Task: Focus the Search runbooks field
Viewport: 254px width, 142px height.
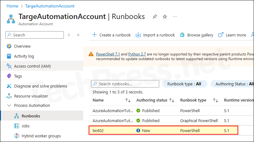Action: pos(125,84)
